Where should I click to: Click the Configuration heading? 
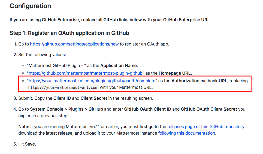pos(30,6)
